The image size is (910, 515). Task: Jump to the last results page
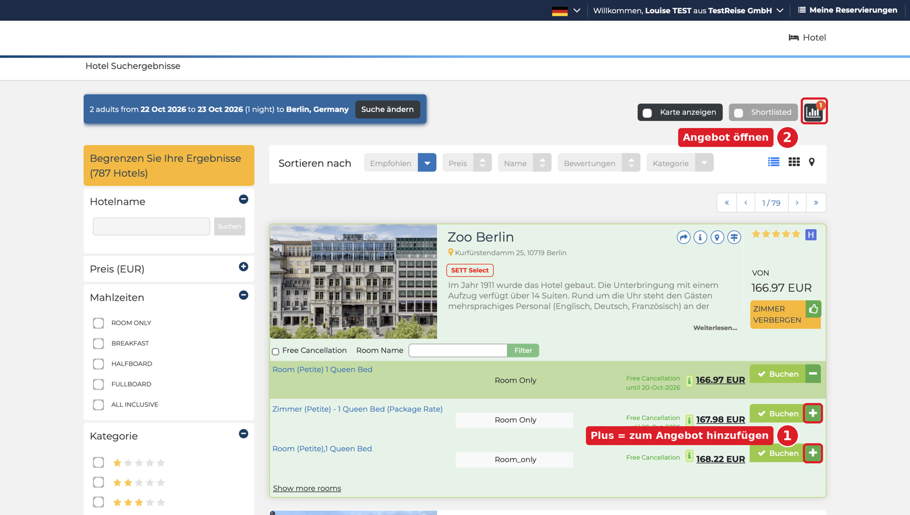pyautogui.click(x=816, y=203)
